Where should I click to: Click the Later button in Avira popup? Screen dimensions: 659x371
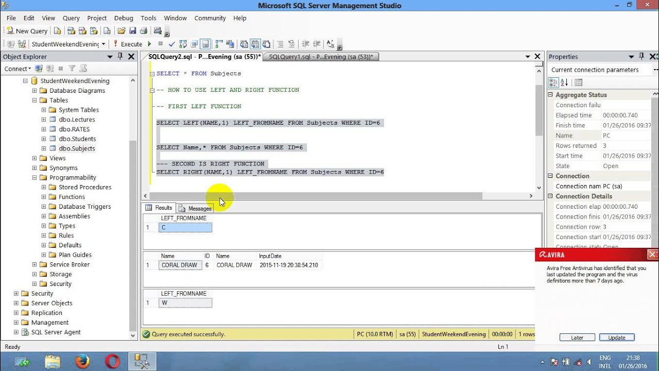pos(577,338)
